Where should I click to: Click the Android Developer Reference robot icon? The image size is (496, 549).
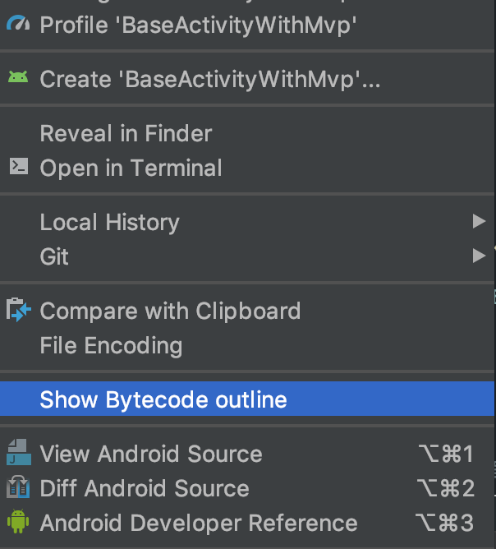tap(18, 522)
